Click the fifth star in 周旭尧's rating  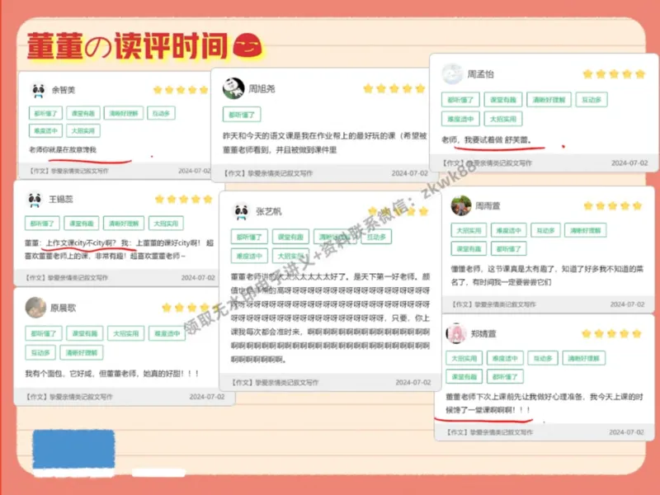click(420, 88)
